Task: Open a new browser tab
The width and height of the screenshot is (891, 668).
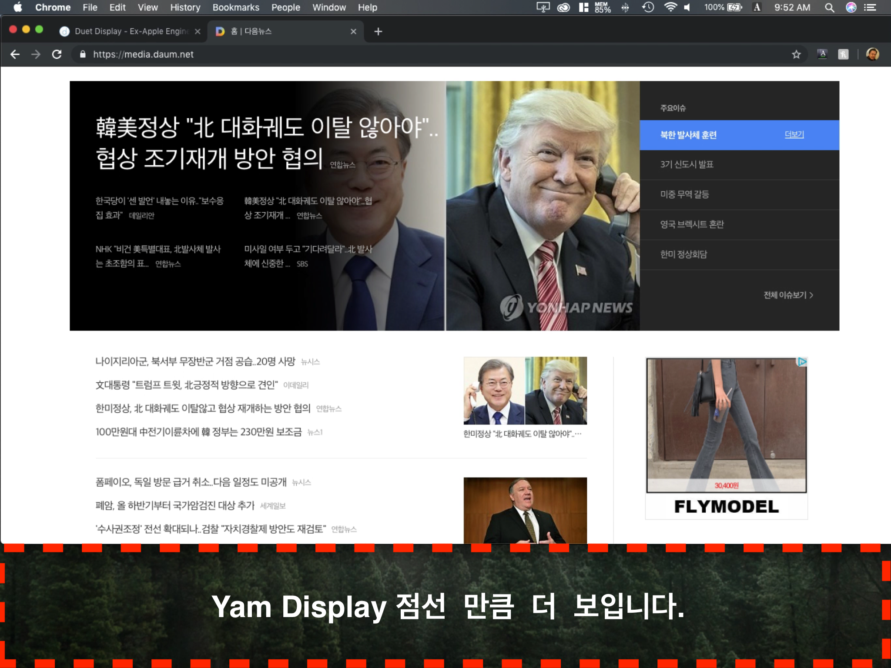Action: 378,31
